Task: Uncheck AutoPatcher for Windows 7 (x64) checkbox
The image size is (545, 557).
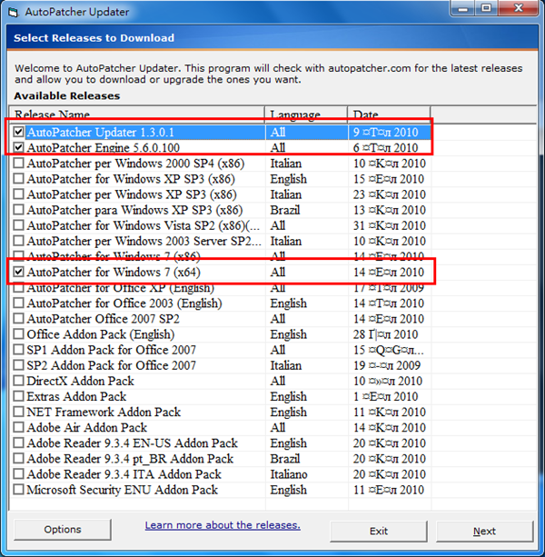Action: (x=18, y=272)
